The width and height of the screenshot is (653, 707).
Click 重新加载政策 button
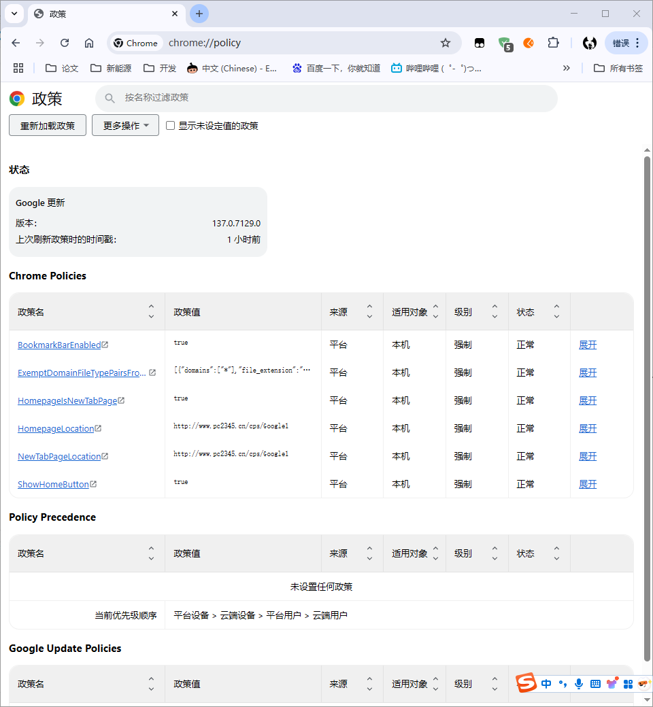(48, 125)
